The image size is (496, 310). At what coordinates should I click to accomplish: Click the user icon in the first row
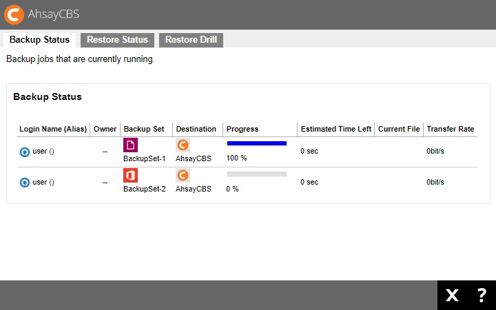tap(25, 152)
